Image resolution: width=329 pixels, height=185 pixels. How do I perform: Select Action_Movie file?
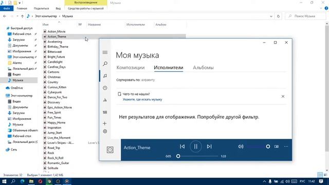tap(57, 31)
